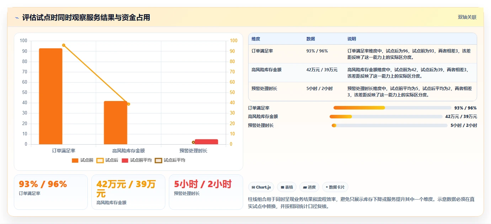Click the red bar for 预警处理时长
Screen dimensions: 491x224
(206, 142)
